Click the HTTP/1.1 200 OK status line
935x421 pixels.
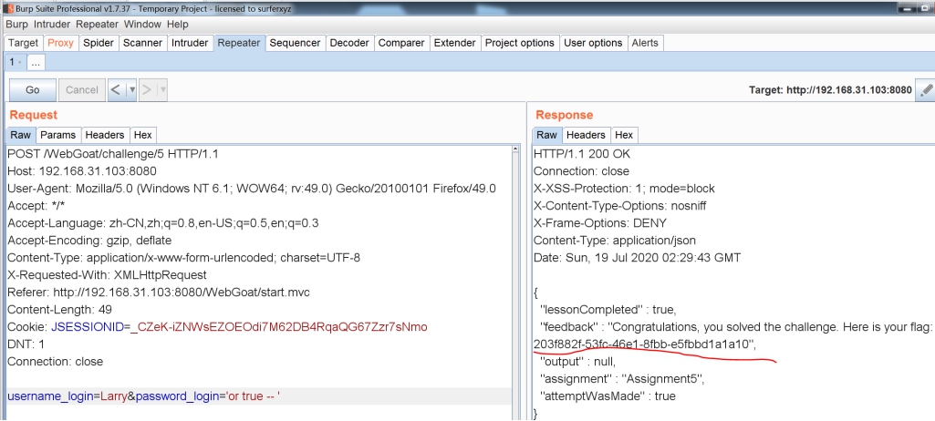tap(581, 154)
